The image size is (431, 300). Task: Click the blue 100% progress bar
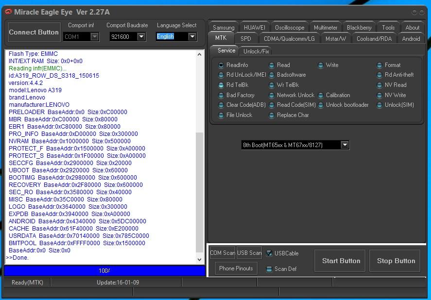(104, 271)
